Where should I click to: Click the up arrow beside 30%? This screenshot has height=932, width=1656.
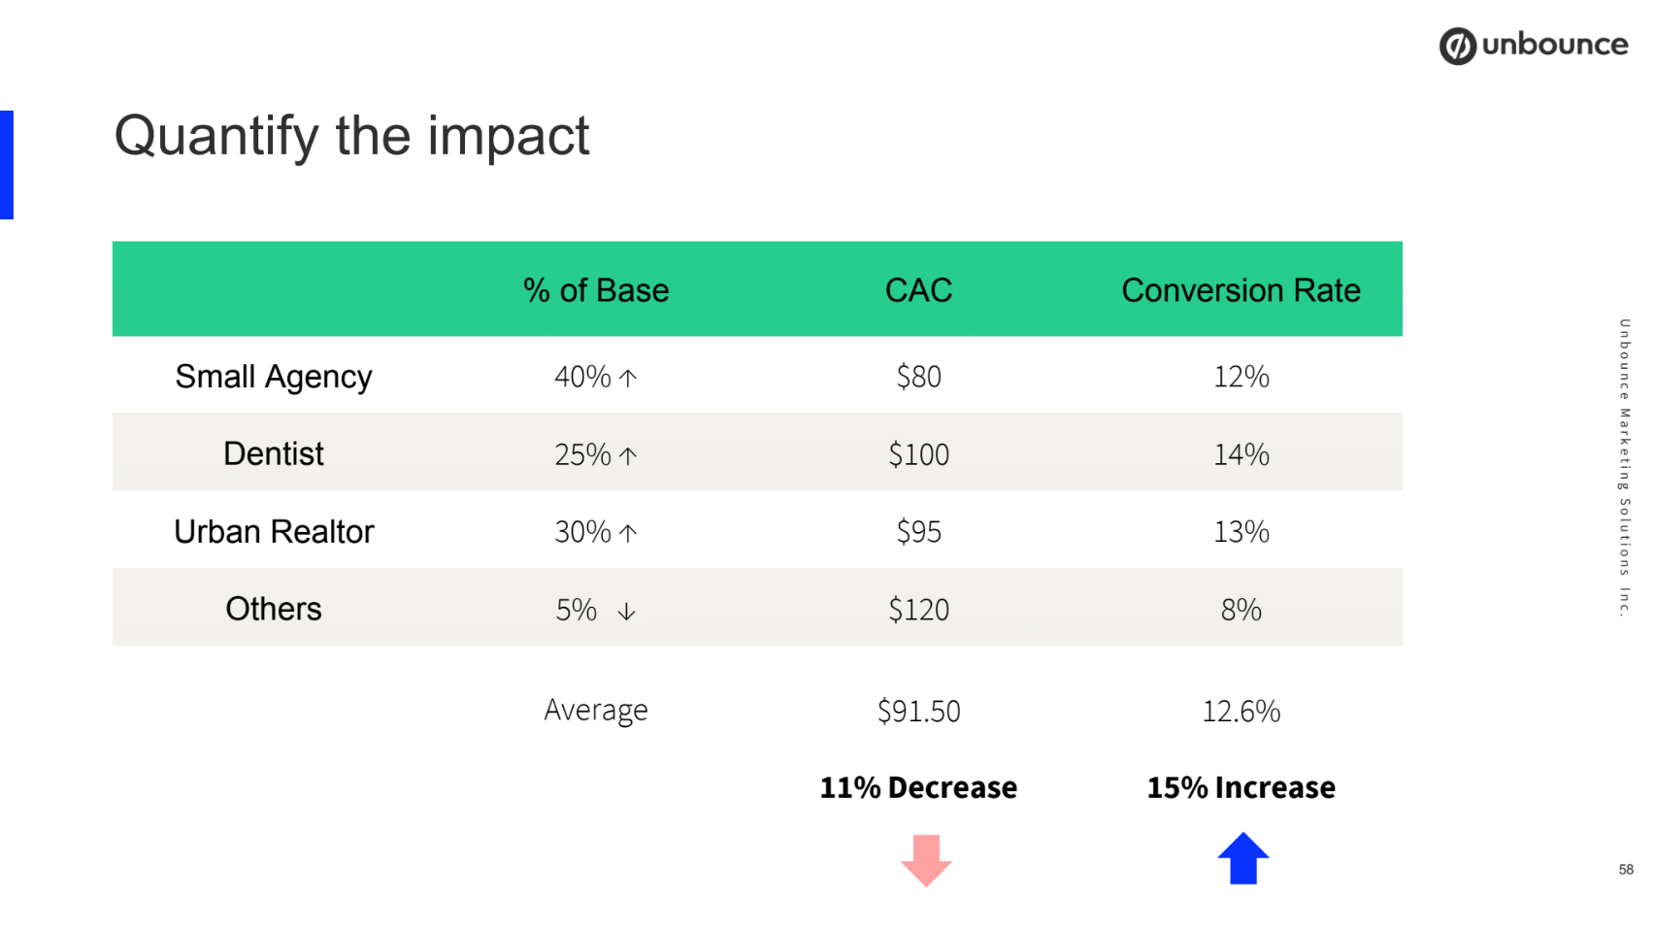[x=628, y=533]
